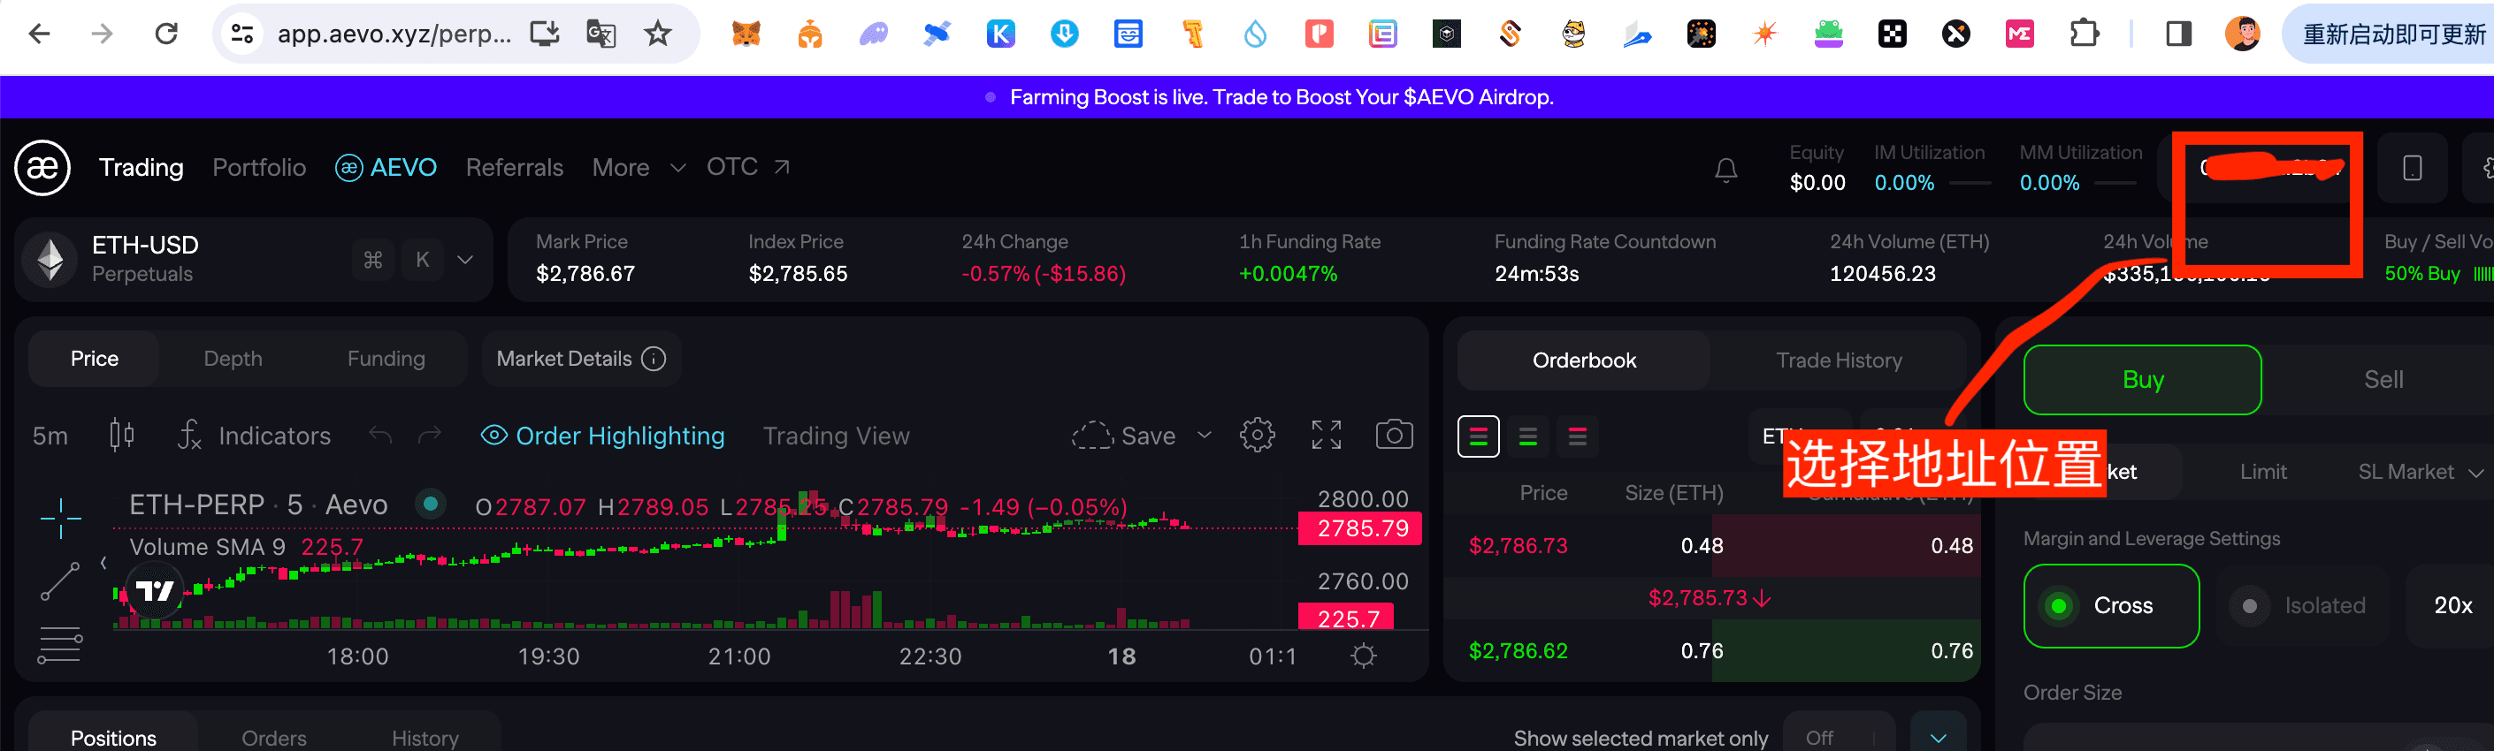The image size is (2494, 751).
Task: Show both bids and asks orderbook view
Action: tap(1478, 436)
